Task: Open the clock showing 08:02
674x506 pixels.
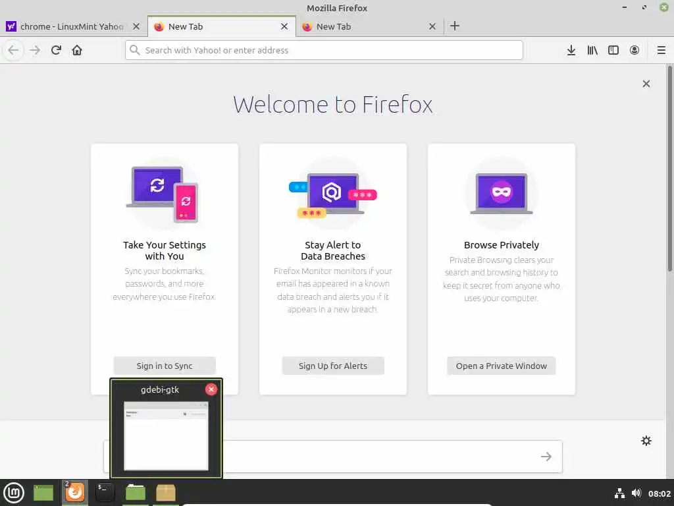Action: coord(660,493)
